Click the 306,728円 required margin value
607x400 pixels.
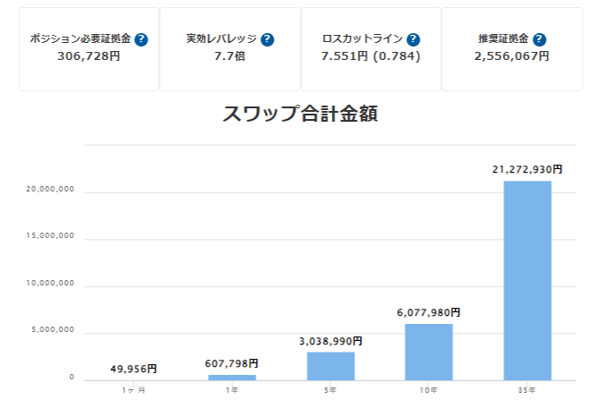click(89, 56)
